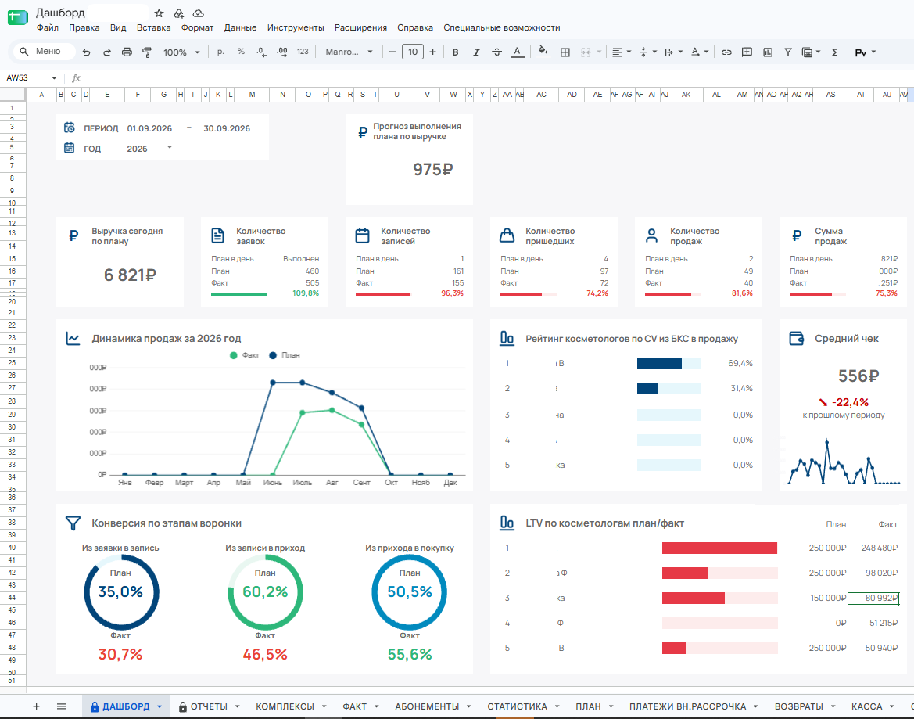The height and width of the screenshot is (719, 914).
Task: Switch to the ОТЧЕТЫ sheet tab
Action: [209, 706]
